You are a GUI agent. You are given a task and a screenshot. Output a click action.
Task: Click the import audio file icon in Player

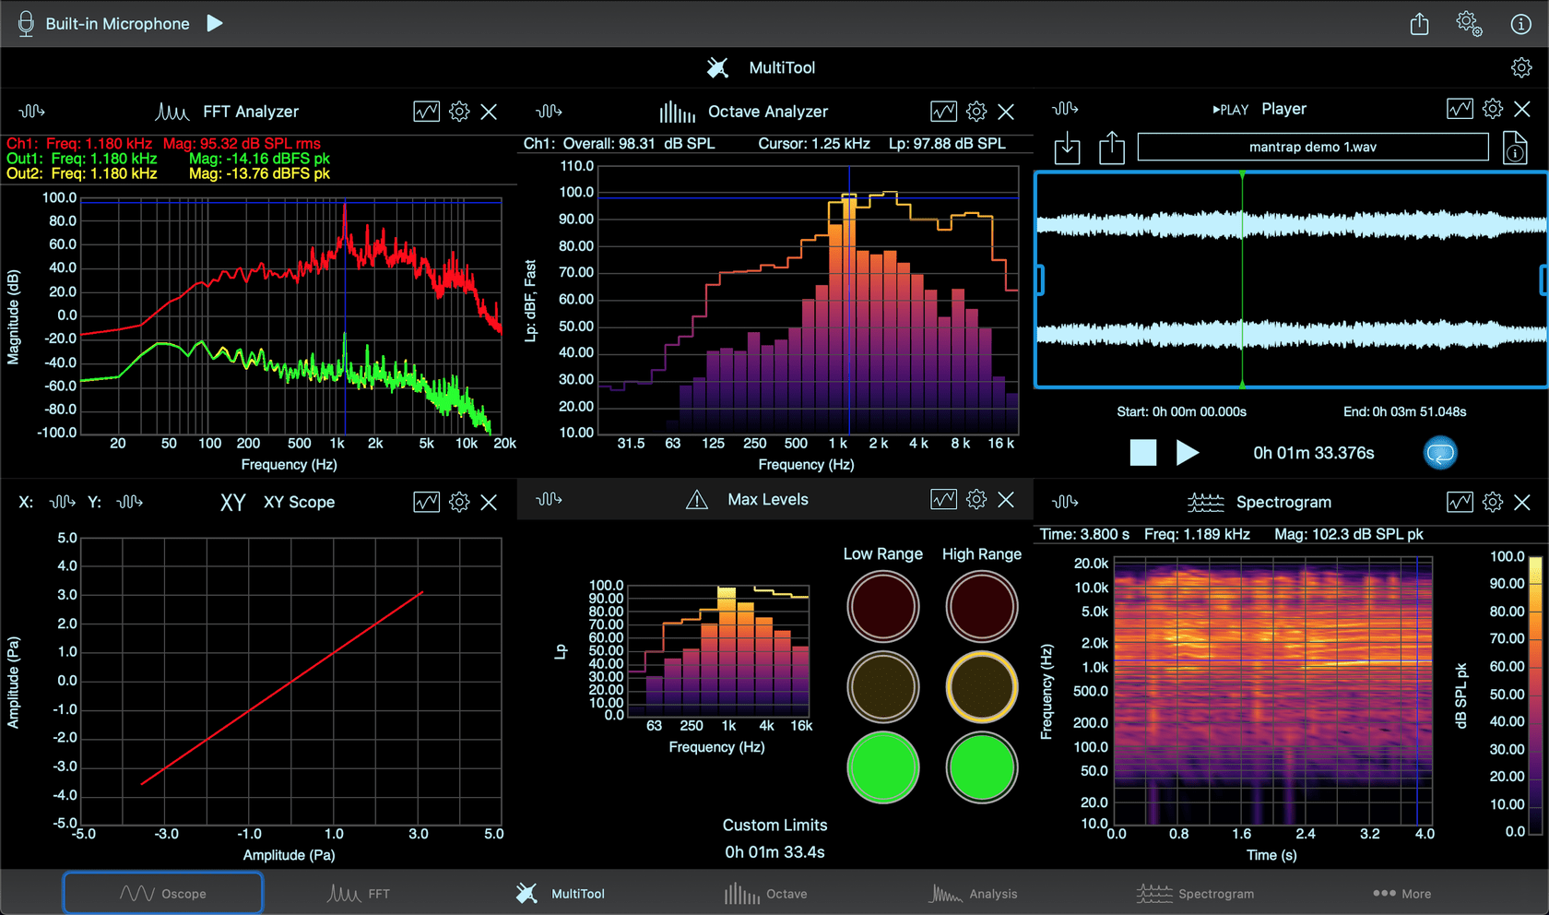point(1067,149)
